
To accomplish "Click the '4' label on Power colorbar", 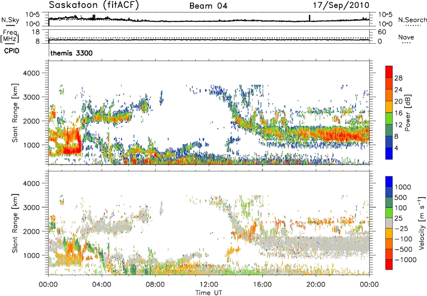I will [396, 148].
